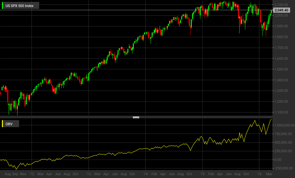Viewport: 295px width, 178px height.
Task: Click the Aug label before '13
Action: [67, 174]
